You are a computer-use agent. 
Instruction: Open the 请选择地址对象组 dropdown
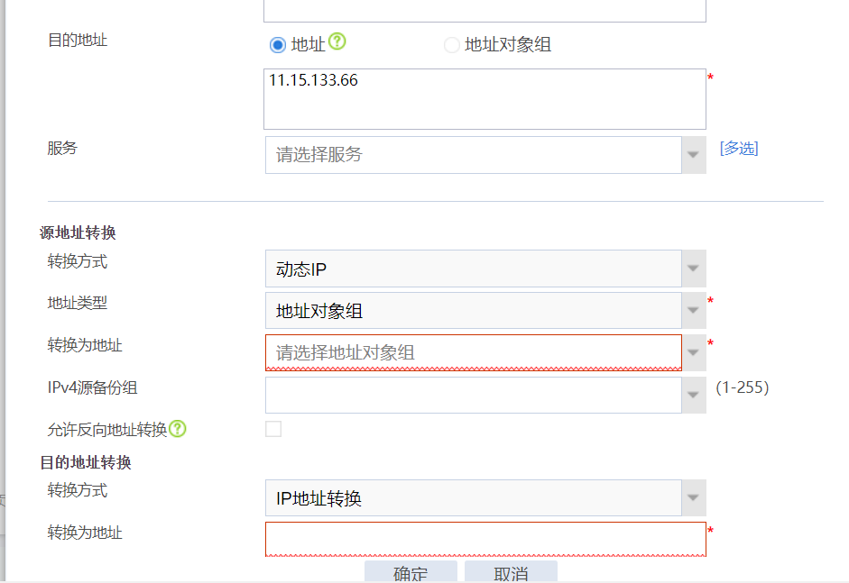click(x=473, y=352)
